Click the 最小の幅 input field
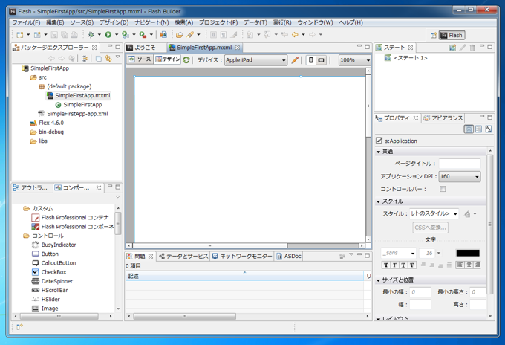The image size is (505, 345). click(420, 292)
